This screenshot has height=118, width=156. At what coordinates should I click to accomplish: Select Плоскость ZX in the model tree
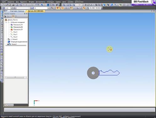[x=18, y=27]
